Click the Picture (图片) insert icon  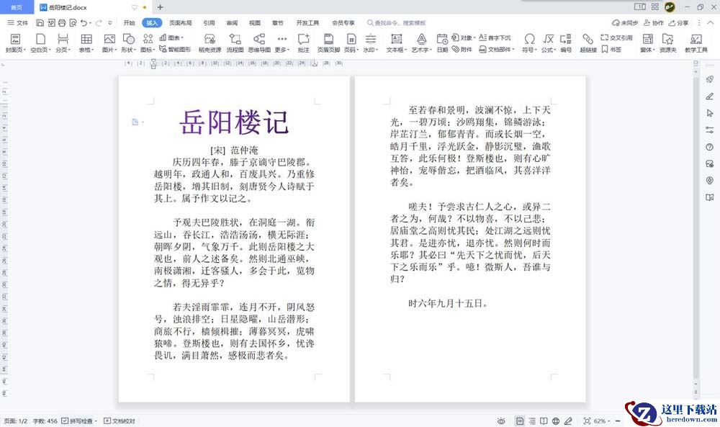(109, 39)
